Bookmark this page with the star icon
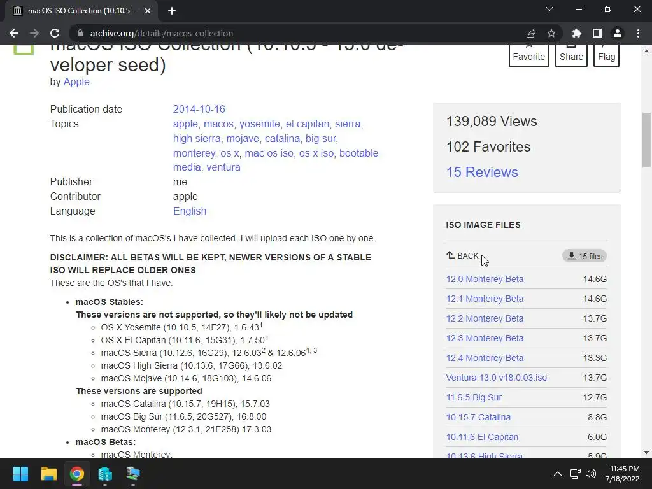 (x=551, y=33)
